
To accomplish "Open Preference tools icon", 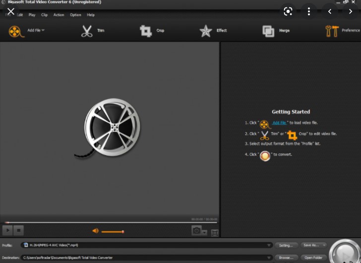I will click(x=332, y=31).
